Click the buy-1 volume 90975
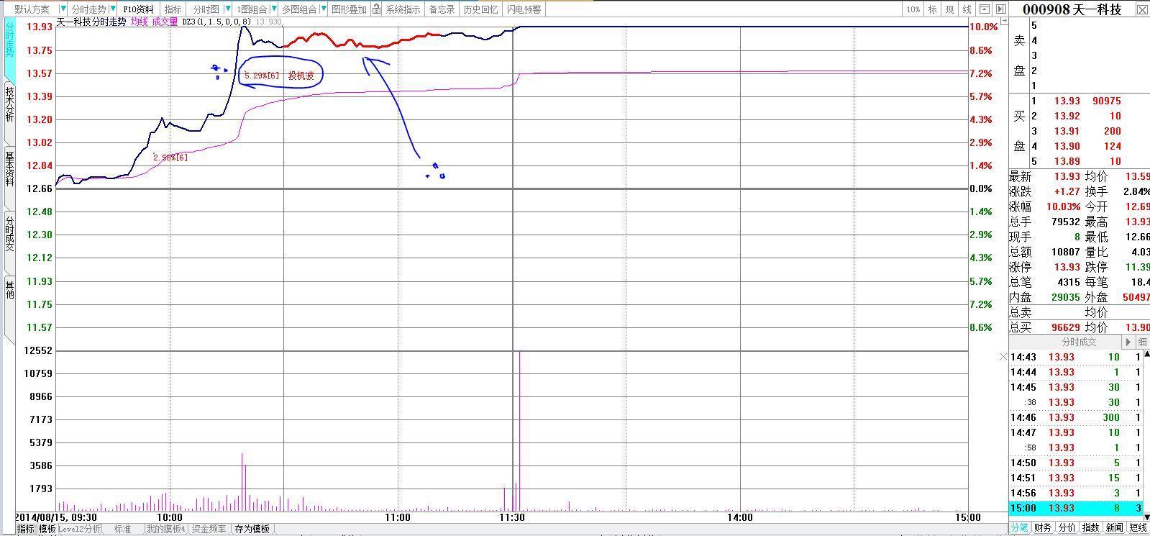The width and height of the screenshot is (1150, 536). tap(1107, 101)
